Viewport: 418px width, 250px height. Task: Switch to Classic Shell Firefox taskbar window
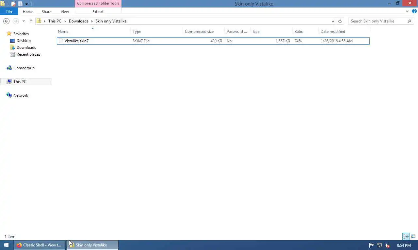40,245
